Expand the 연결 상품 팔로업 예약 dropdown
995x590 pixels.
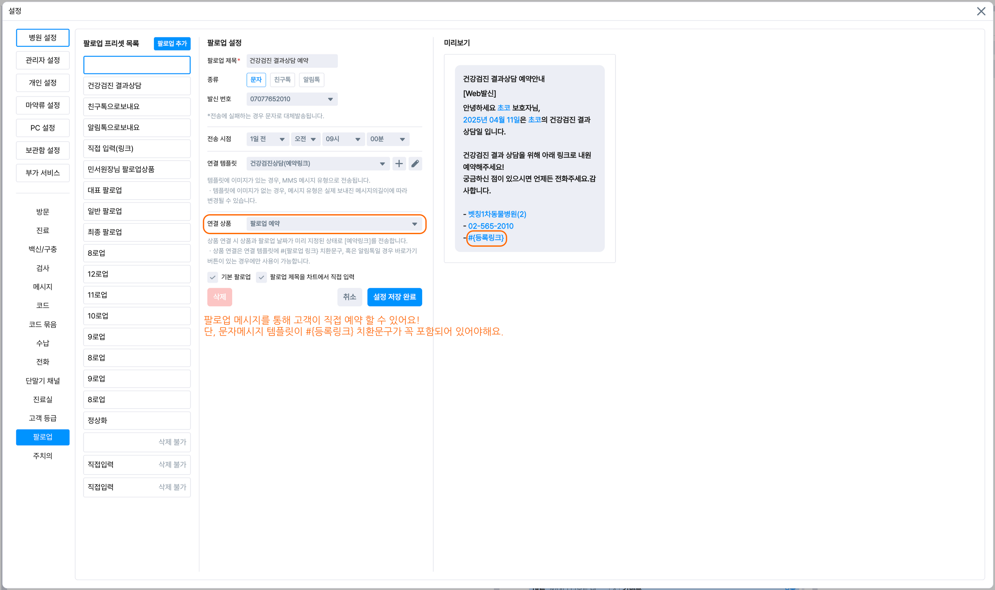pyautogui.click(x=334, y=224)
